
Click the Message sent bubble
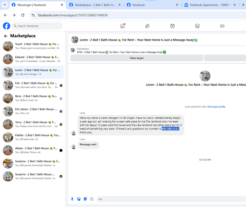click(88, 145)
